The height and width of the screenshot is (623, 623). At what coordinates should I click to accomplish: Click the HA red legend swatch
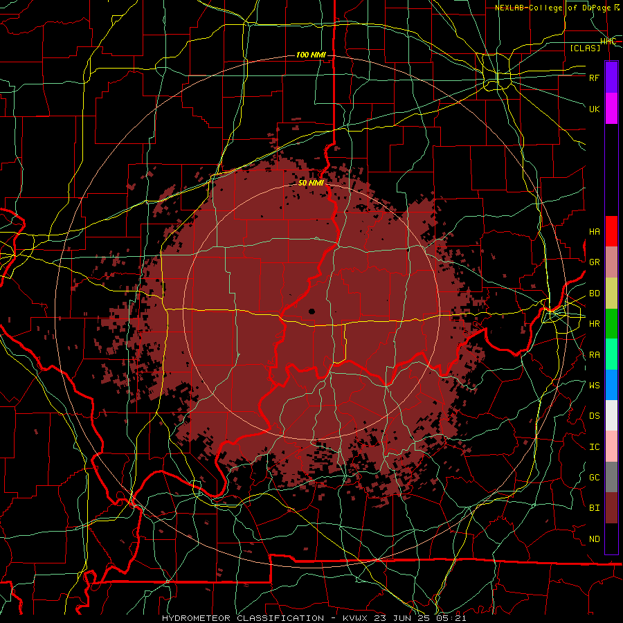611,231
